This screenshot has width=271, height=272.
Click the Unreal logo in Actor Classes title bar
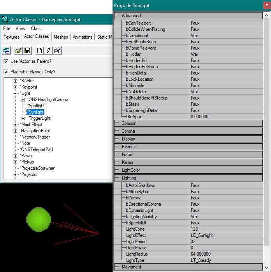click(5, 19)
